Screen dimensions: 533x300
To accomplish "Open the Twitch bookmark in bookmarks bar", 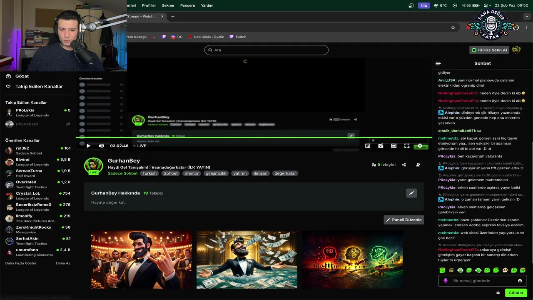I will point(238,37).
